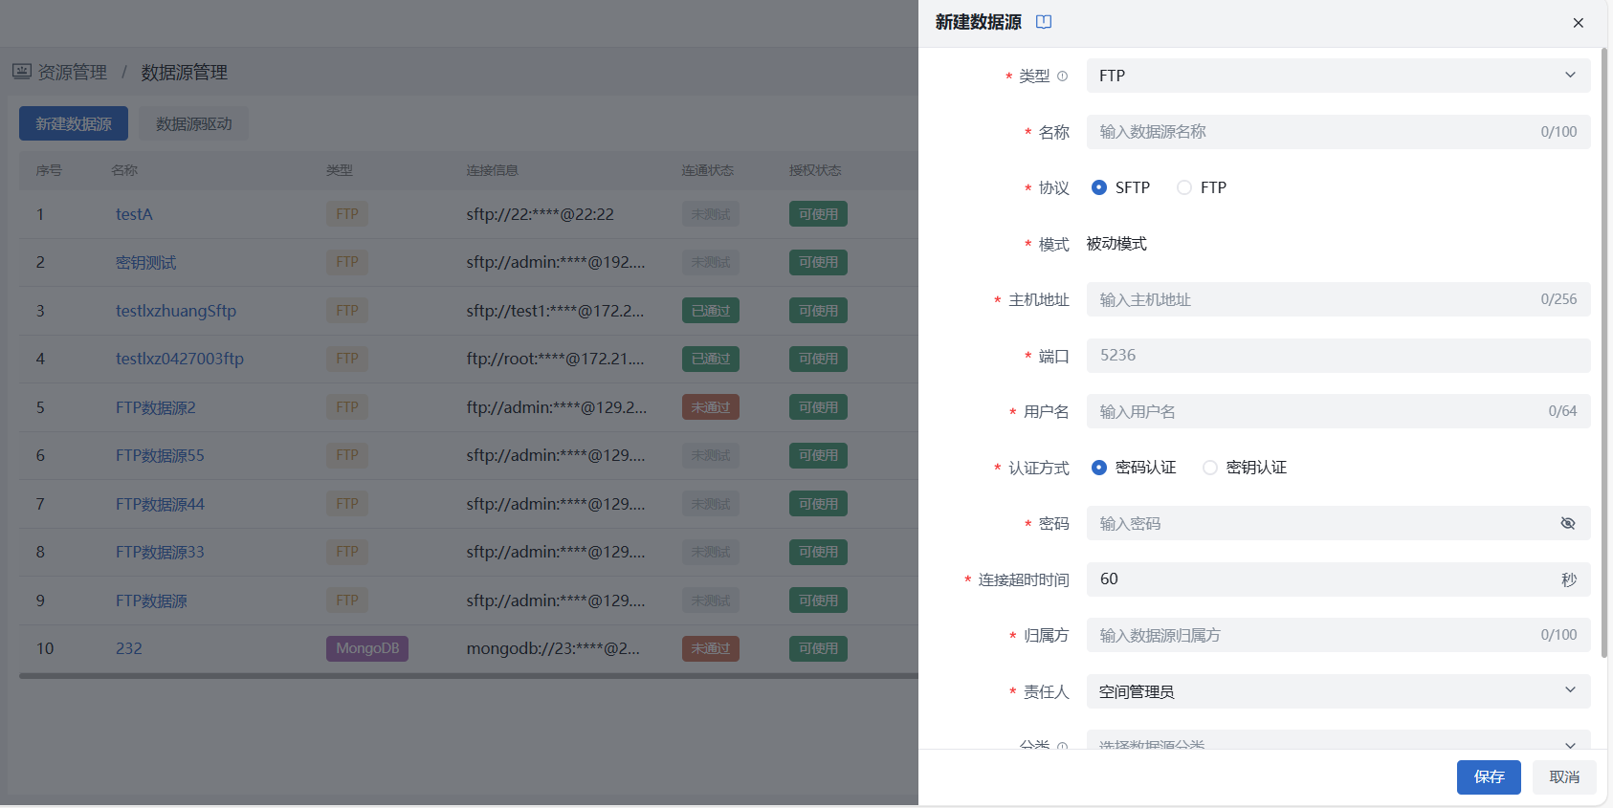Open the FTP数据源55 link

160,455
